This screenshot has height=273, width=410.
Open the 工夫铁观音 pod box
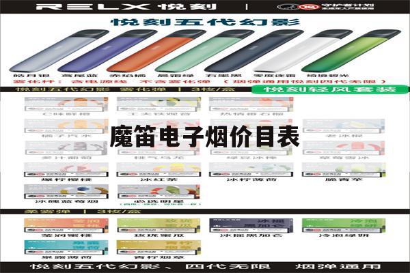pos(159,104)
